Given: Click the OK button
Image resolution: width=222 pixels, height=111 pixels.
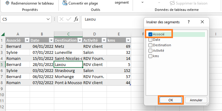Looking at the screenshot, I should pos(171,100).
